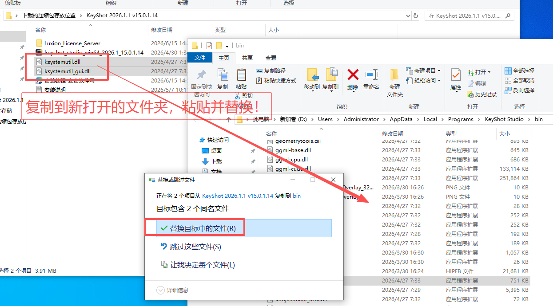Sort by Date modified (修改日期) in bin window
The width and height of the screenshot is (553, 306).
click(x=393, y=133)
